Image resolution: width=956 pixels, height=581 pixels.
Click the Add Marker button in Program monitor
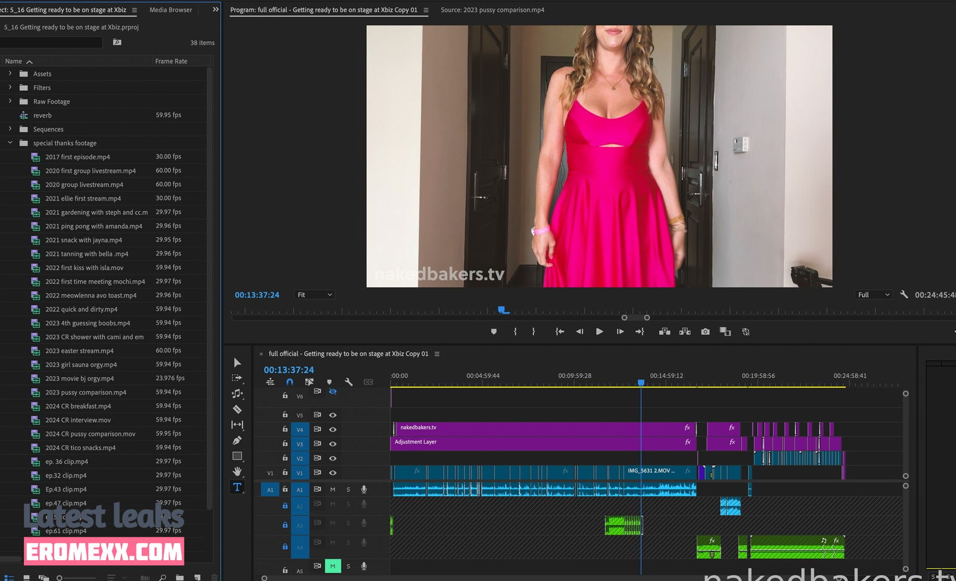pyautogui.click(x=494, y=331)
